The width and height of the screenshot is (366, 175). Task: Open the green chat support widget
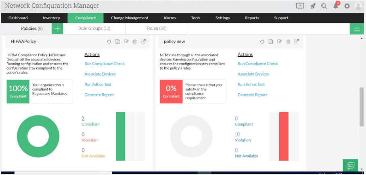[350, 165]
